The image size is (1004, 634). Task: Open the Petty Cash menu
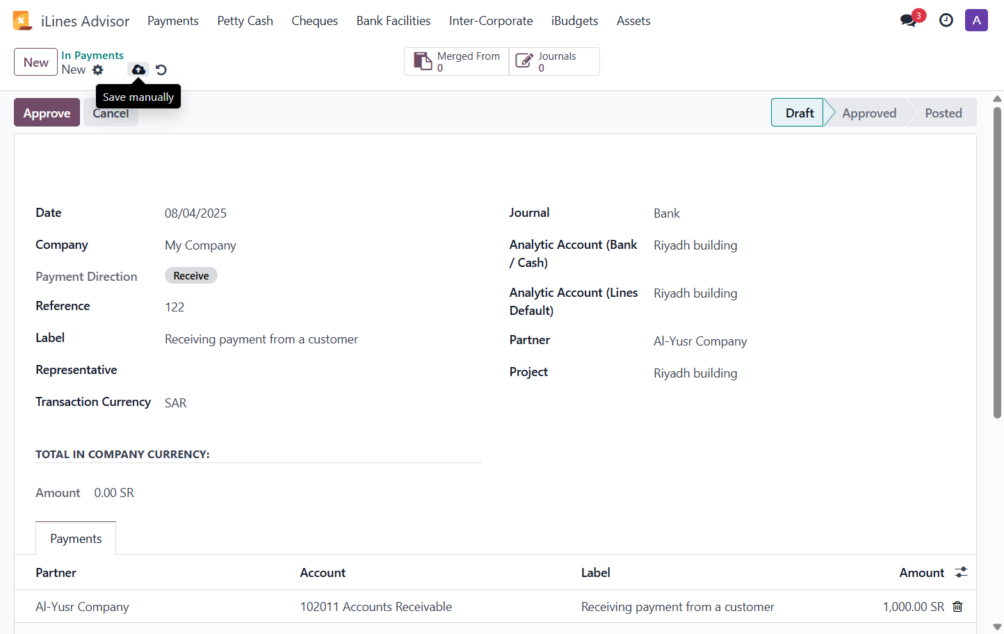tap(245, 21)
